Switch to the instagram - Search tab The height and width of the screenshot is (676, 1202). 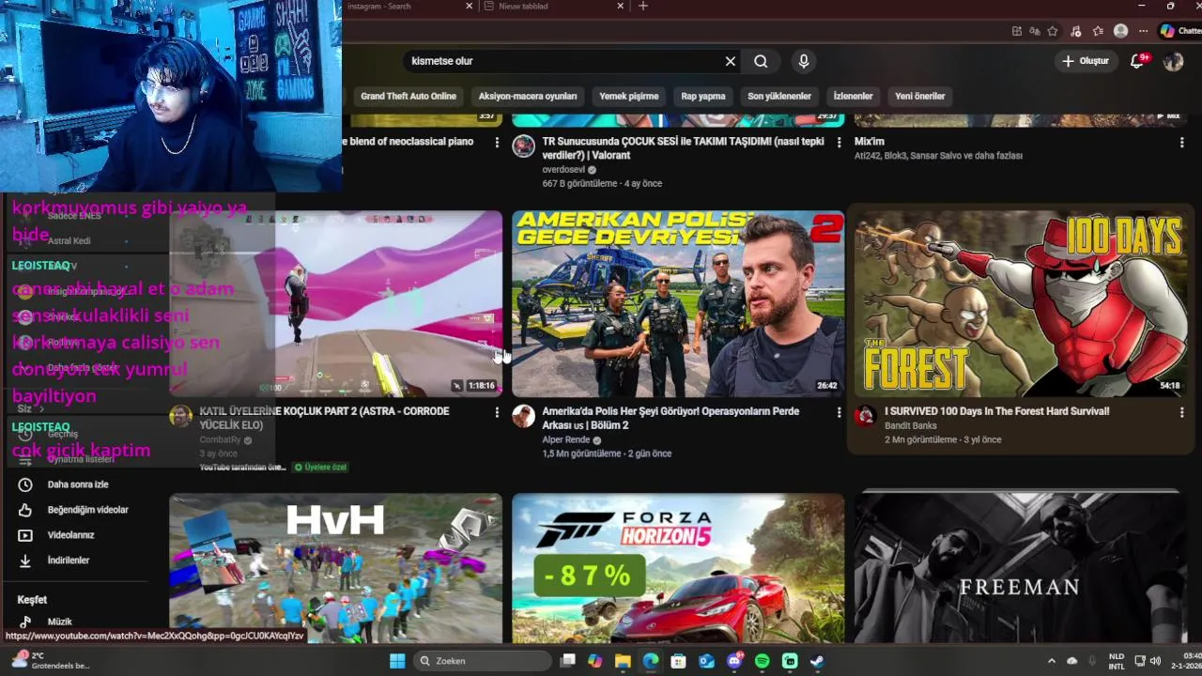tap(404, 6)
